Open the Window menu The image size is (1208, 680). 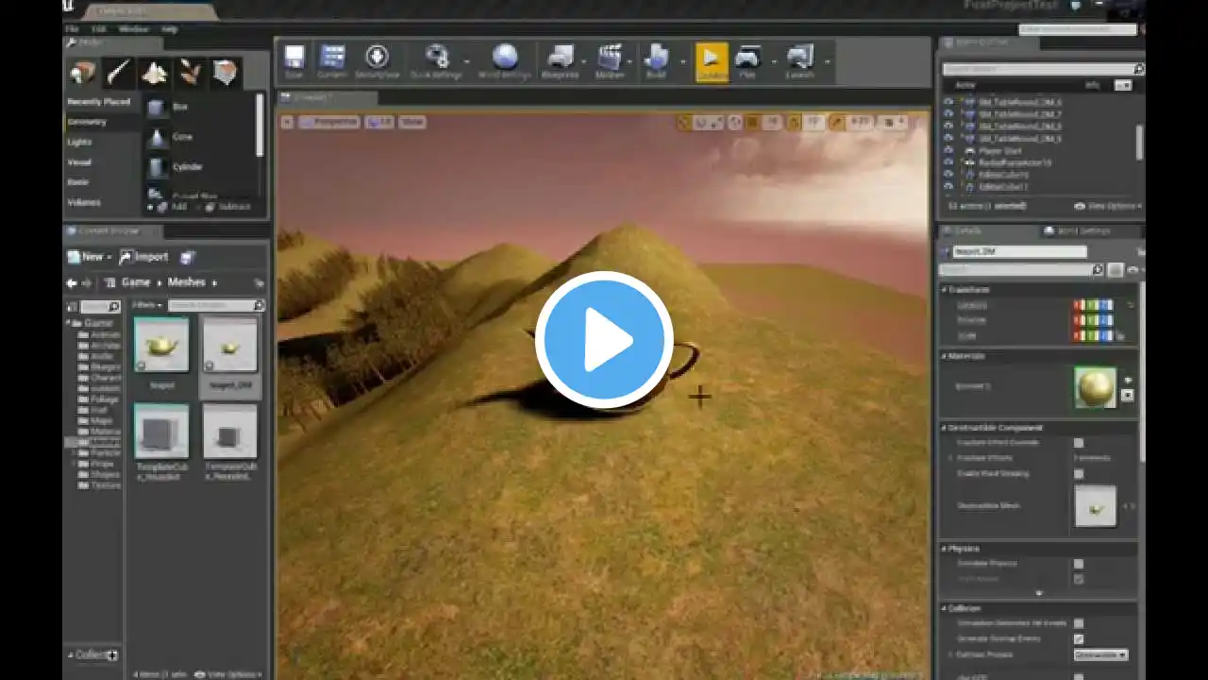(133, 29)
